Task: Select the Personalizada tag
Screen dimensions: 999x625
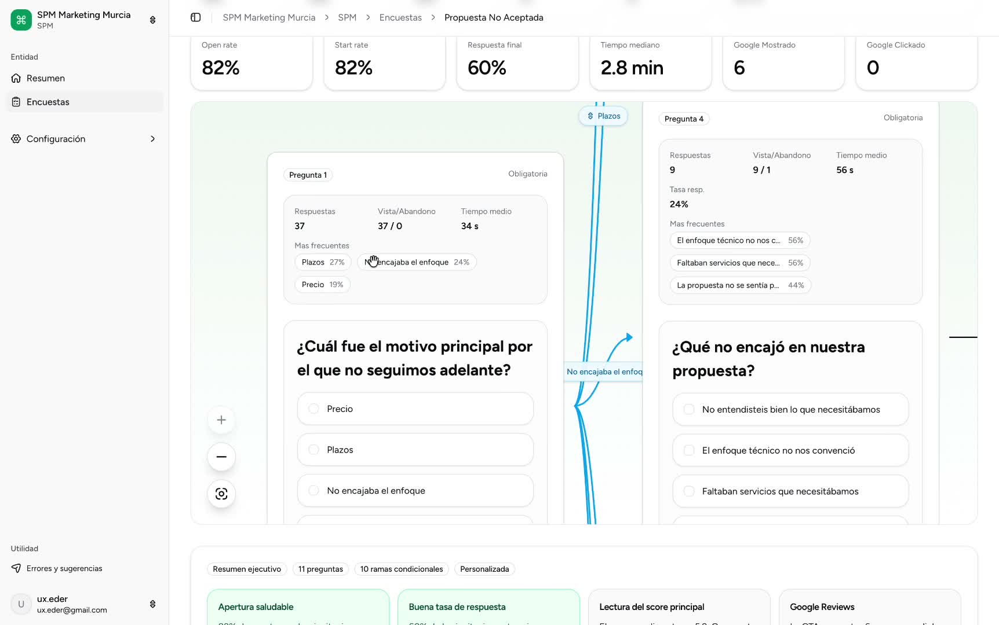Action: [x=484, y=569]
